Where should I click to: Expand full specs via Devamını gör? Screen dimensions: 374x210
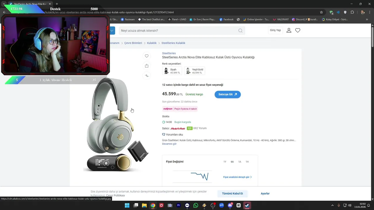(x=169, y=144)
